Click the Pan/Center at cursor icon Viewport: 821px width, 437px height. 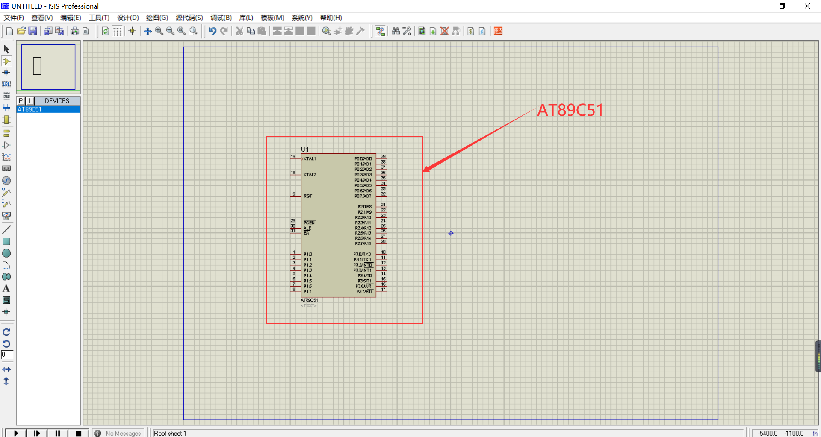click(148, 31)
